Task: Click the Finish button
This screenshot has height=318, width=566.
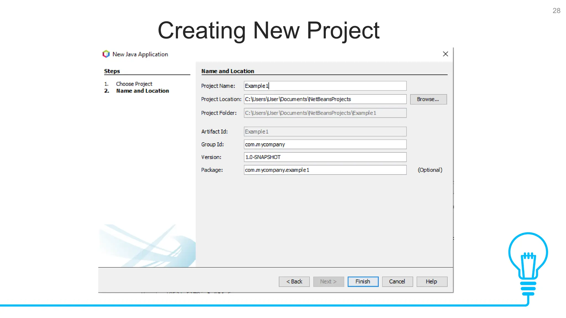Action: click(363, 282)
